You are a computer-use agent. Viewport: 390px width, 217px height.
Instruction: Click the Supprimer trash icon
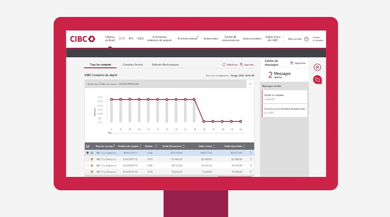[x=292, y=63]
